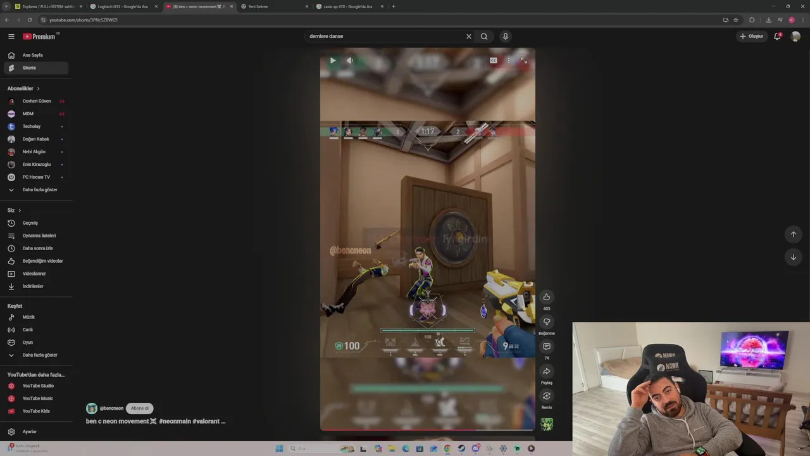Bookmark this page with the star
Screen dimensions: 810x456
736,20
